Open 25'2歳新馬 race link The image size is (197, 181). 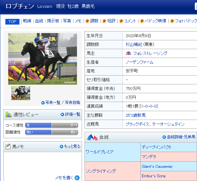click(136, 115)
